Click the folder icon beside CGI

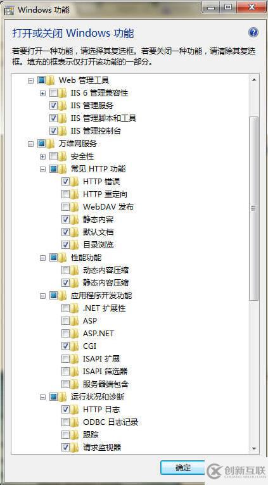[74, 346]
